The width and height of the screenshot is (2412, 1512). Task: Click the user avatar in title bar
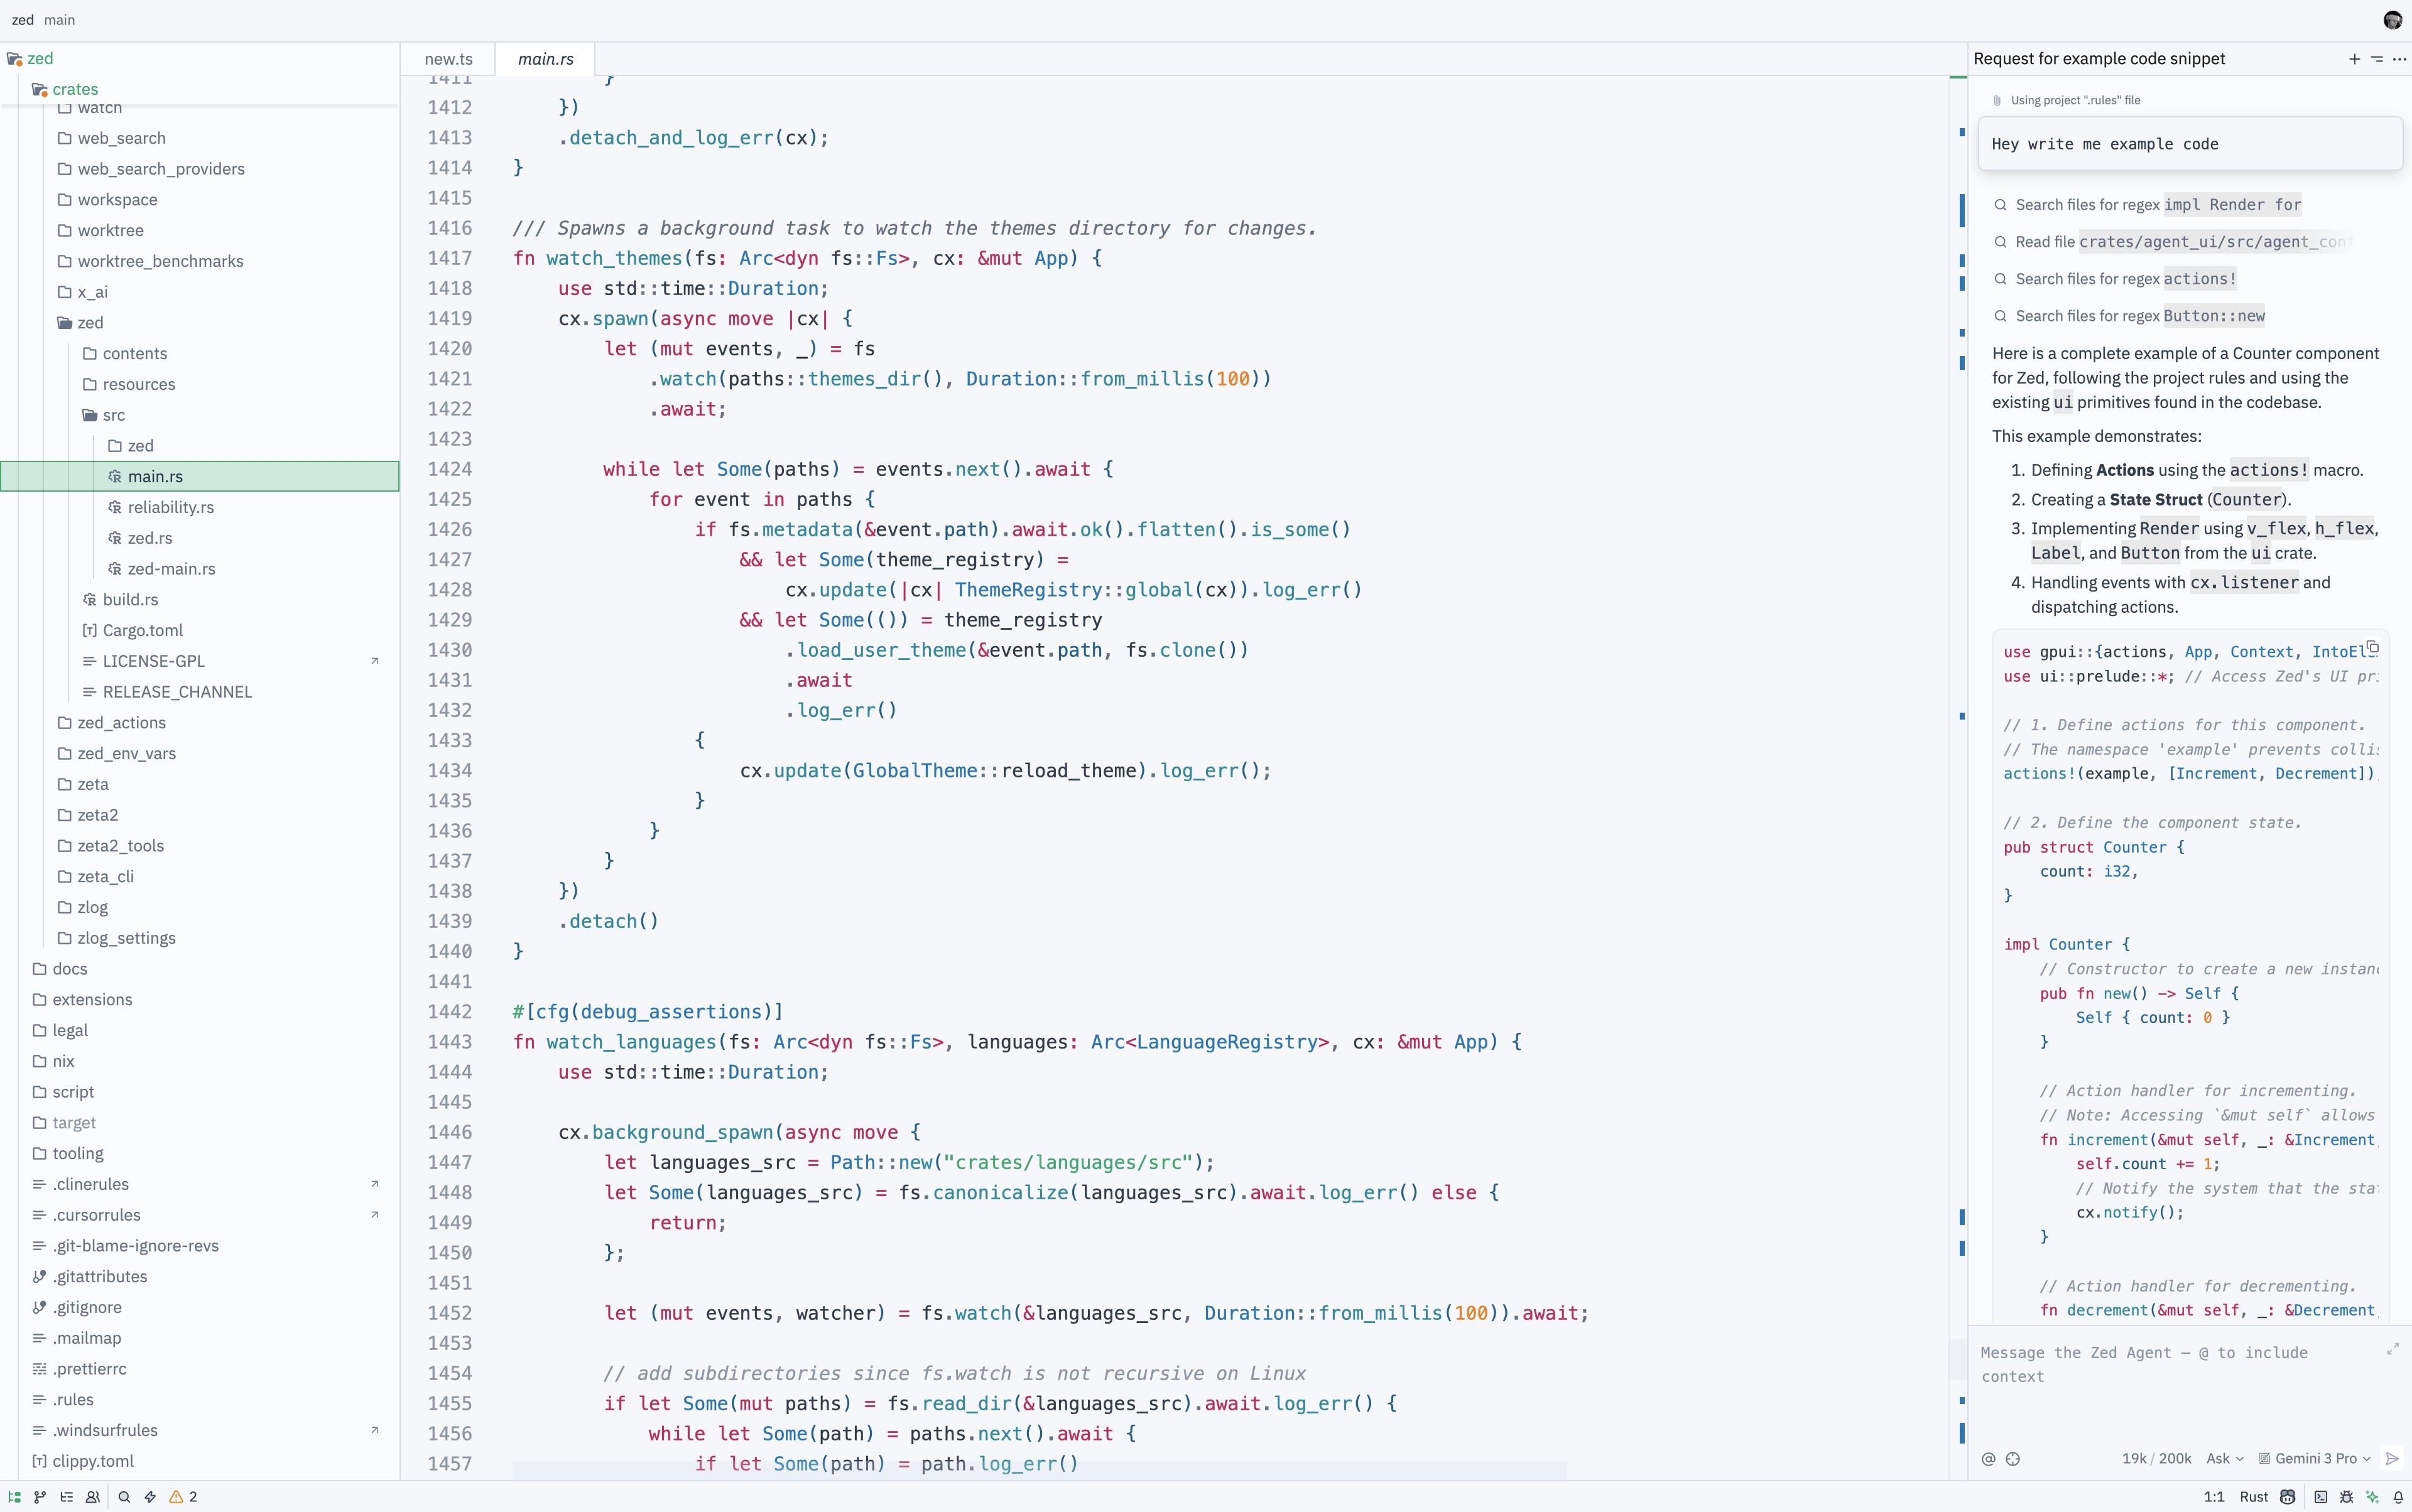click(2392, 20)
